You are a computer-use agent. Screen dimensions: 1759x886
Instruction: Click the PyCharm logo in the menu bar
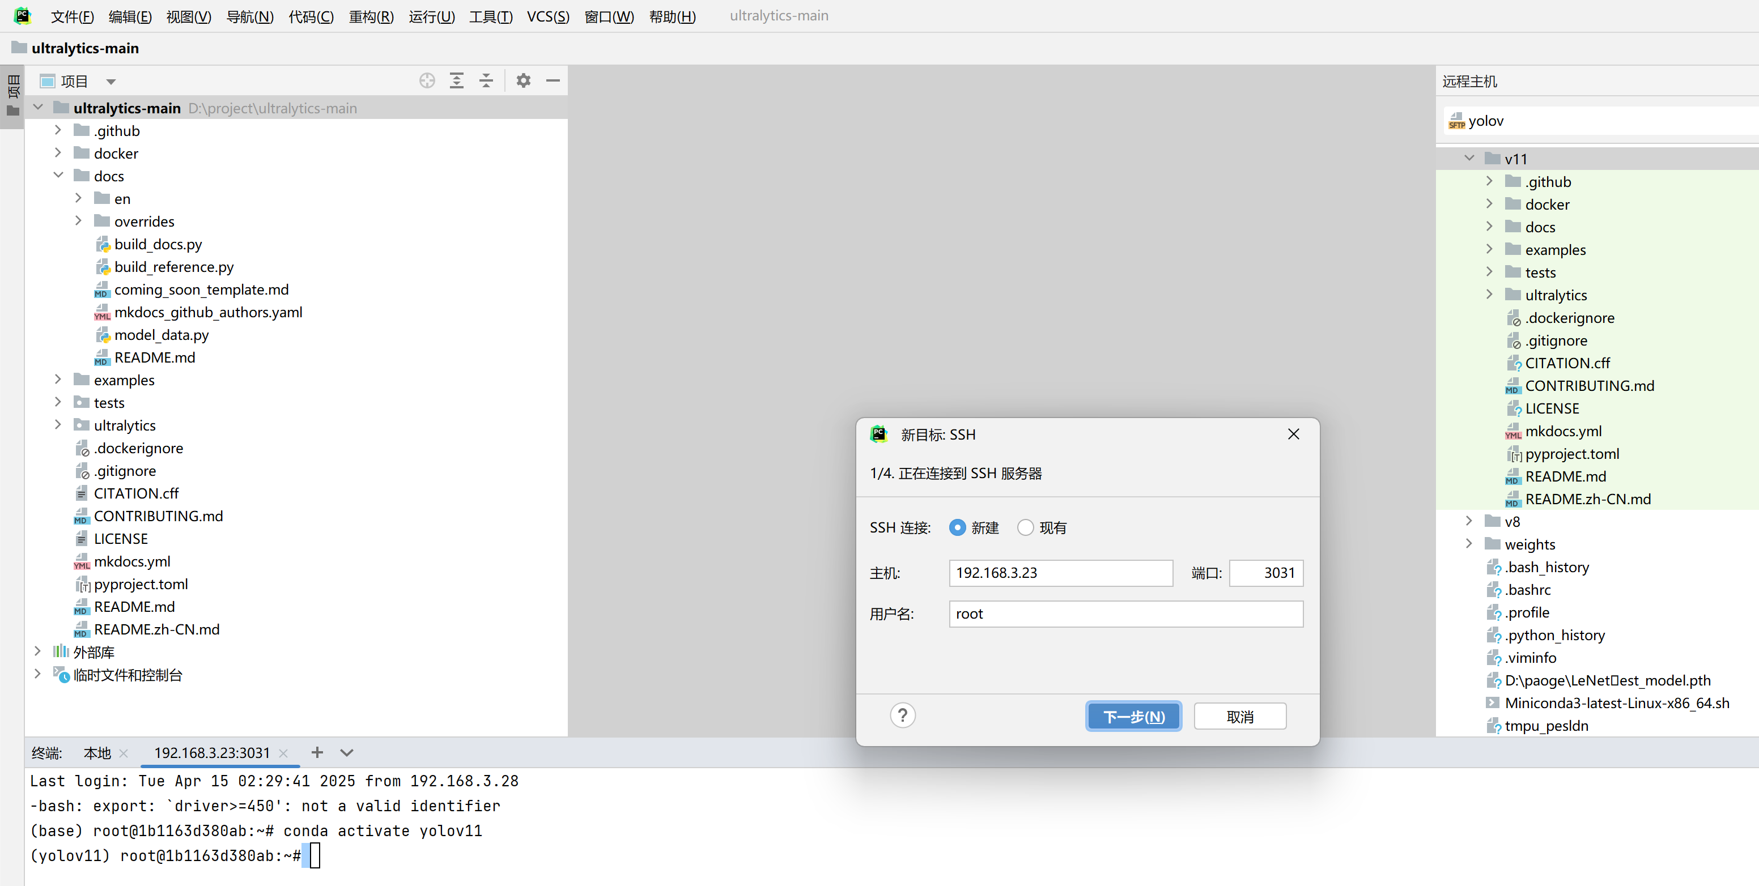(23, 15)
